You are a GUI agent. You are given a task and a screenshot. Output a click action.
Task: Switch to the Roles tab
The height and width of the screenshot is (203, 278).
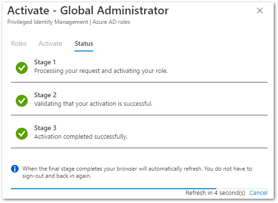19,43
